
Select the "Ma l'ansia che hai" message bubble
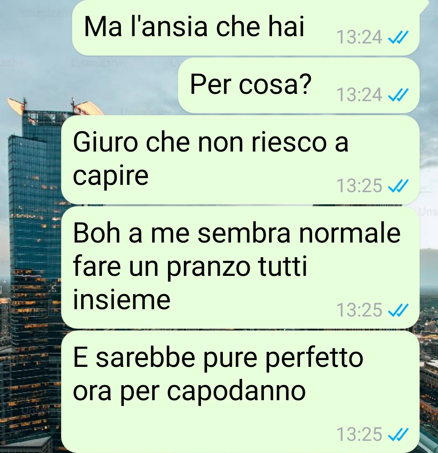click(246, 28)
